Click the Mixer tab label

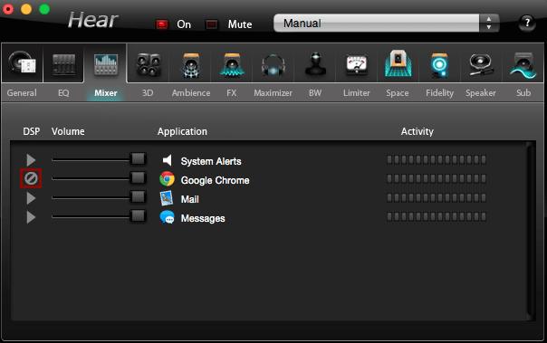click(x=106, y=93)
